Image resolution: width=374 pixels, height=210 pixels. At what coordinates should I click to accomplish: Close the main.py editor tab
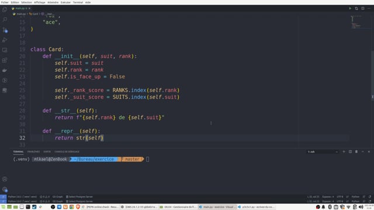pyautogui.click(x=29, y=8)
